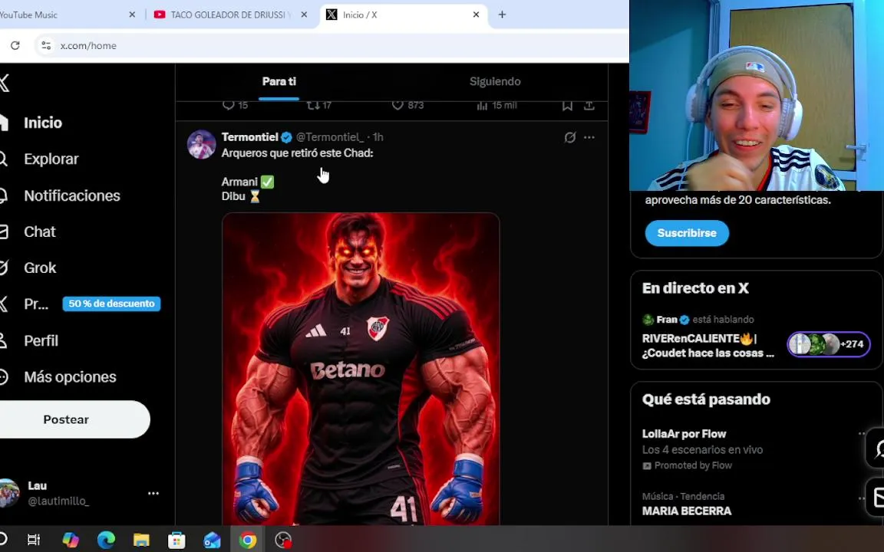Screen dimensions: 884x552
Task: Open site information icon in address bar
Action: 46,46
